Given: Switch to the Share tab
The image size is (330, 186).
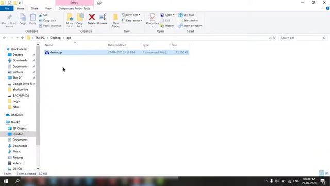Looking at the screenshot, I should tap(35, 8).
